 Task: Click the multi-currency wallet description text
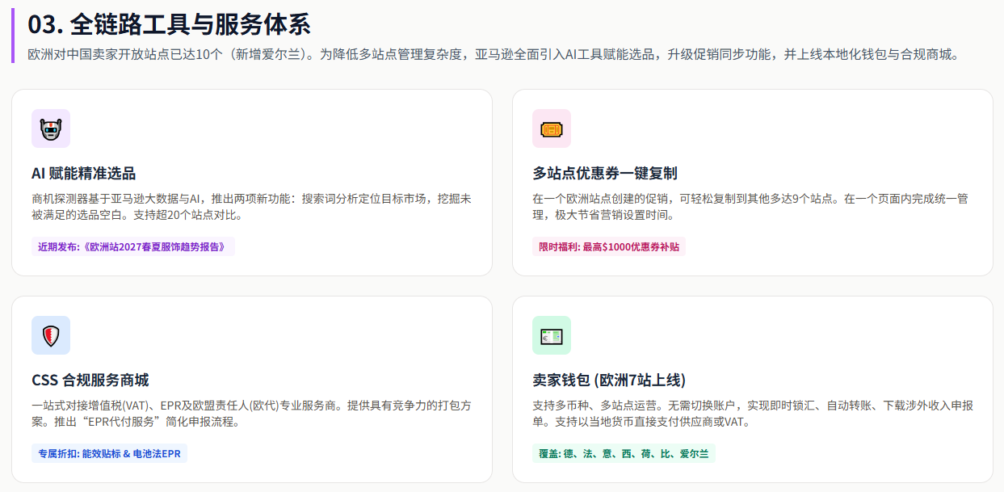751,413
